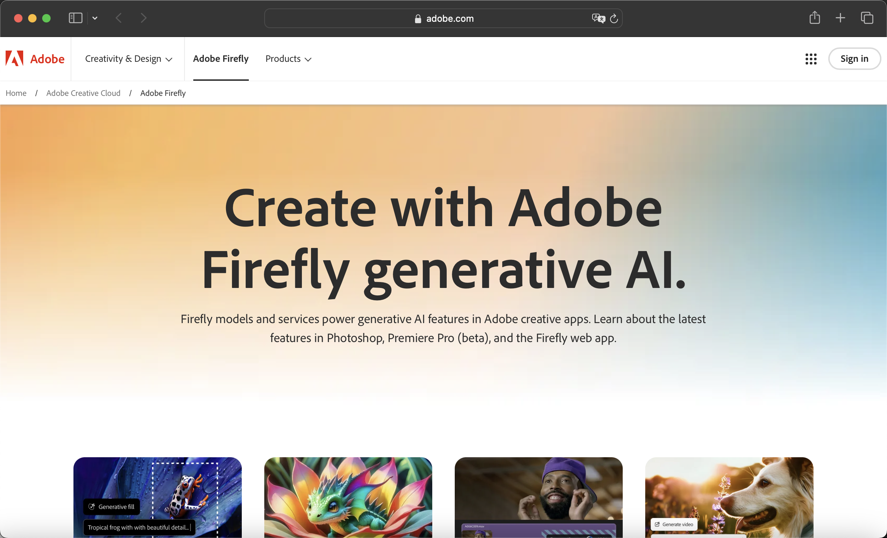The height and width of the screenshot is (538, 887).
Task: Reload the page with refresh icon
Action: click(614, 18)
